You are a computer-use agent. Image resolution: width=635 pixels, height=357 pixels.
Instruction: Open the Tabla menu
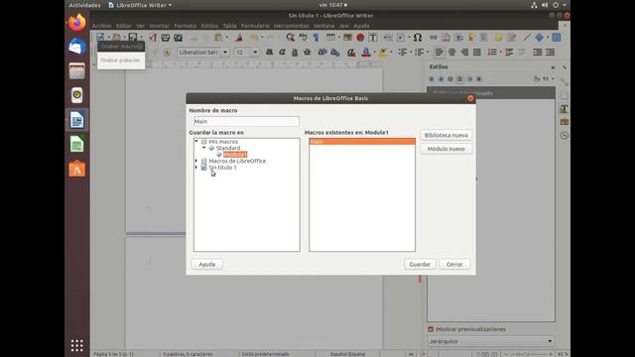[x=229, y=26]
